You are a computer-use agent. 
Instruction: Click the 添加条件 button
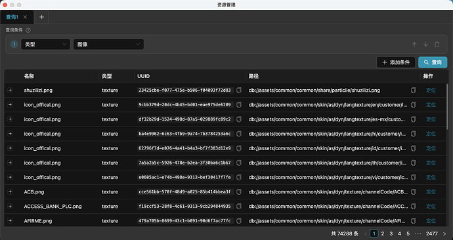pos(396,62)
